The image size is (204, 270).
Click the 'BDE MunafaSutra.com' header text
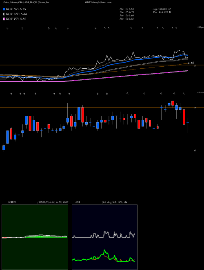pos(99,2)
